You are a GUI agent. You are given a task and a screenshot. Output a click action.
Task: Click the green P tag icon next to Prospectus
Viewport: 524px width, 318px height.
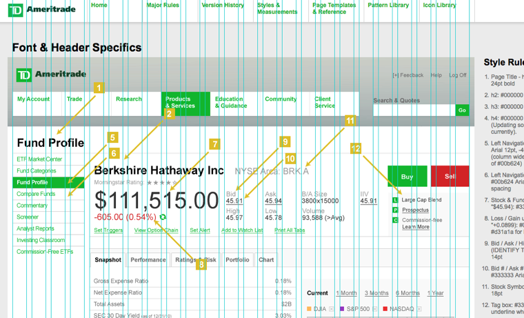click(x=395, y=210)
